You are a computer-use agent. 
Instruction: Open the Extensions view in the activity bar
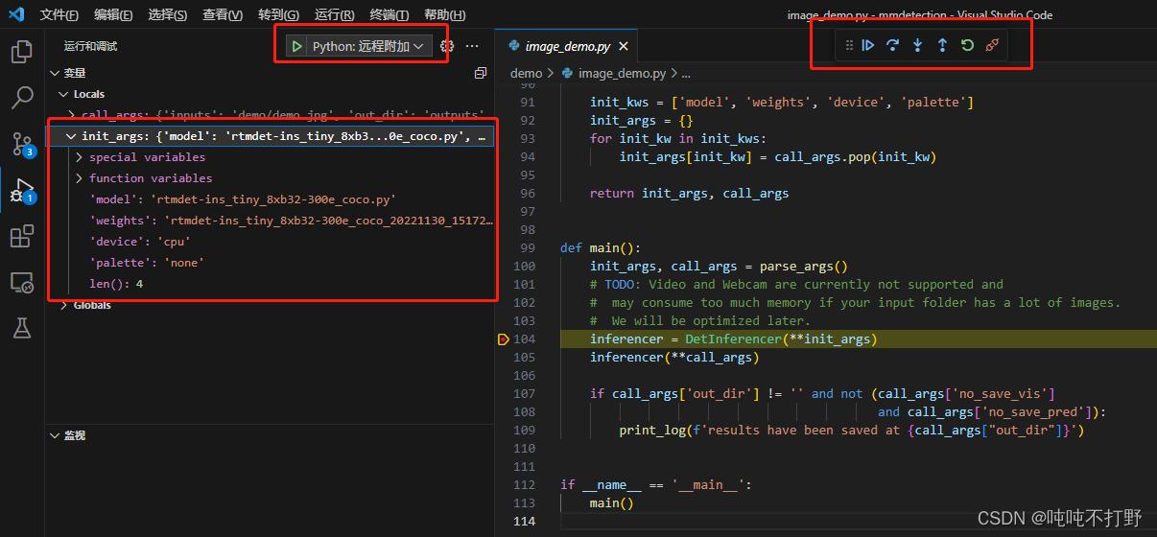(x=21, y=236)
